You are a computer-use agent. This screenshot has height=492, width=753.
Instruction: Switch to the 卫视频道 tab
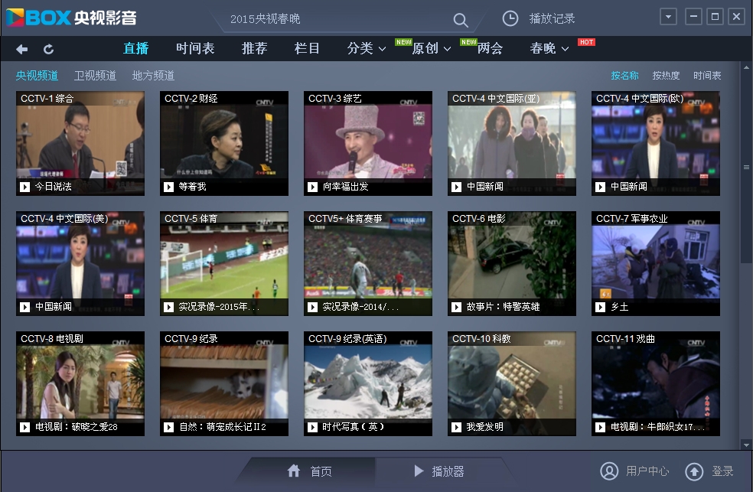click(x=95, y=76)
